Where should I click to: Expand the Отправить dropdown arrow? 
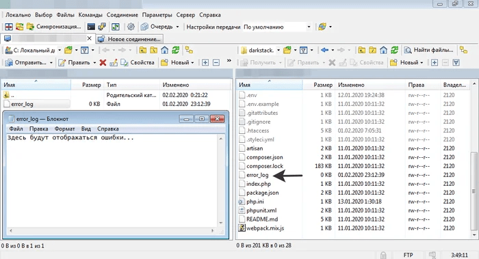pyautogui.click(x=51, y=63)
